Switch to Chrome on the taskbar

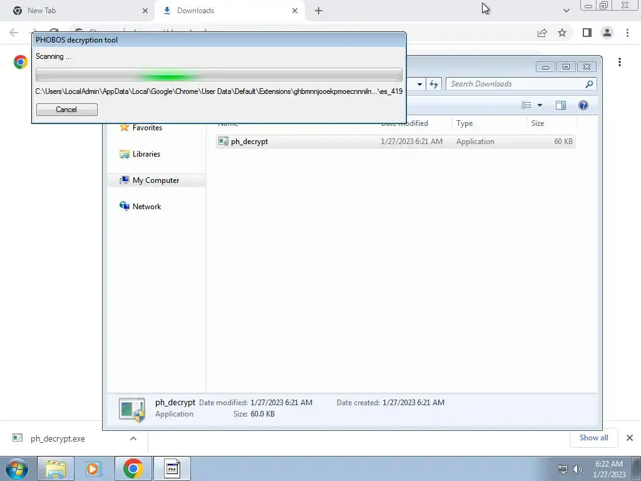133,468
